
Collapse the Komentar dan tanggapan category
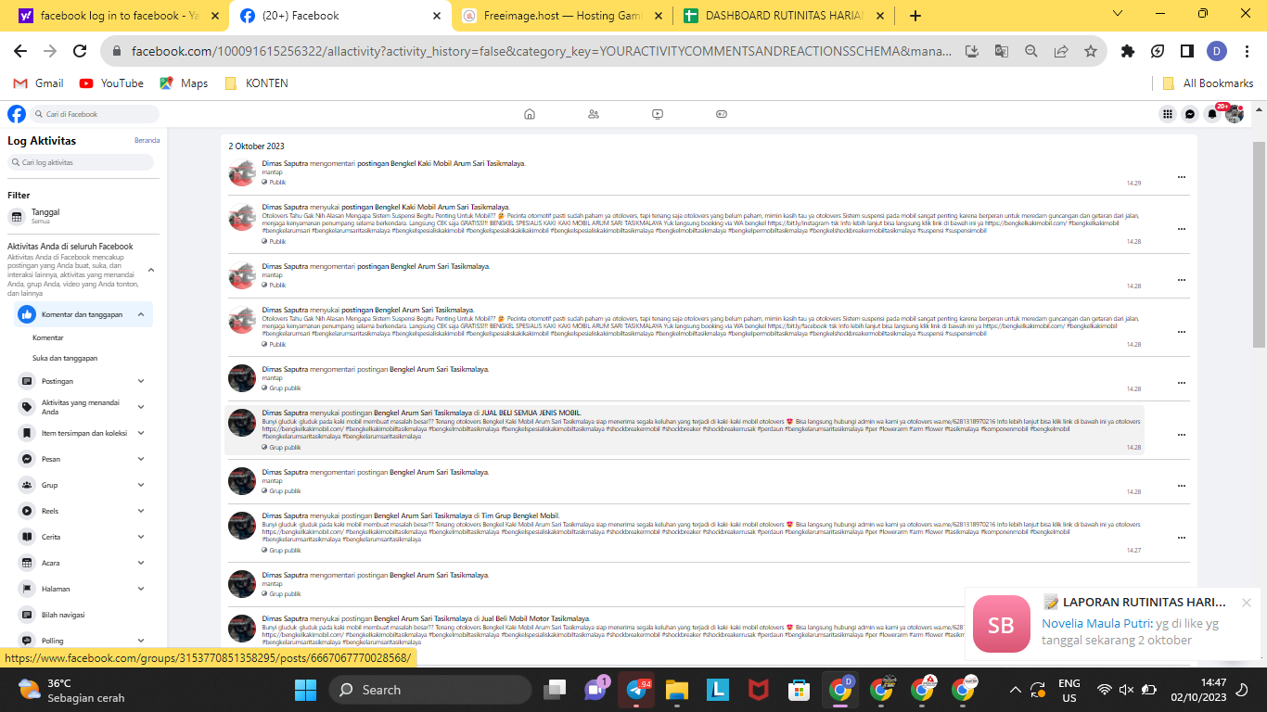tap(141, 314)
